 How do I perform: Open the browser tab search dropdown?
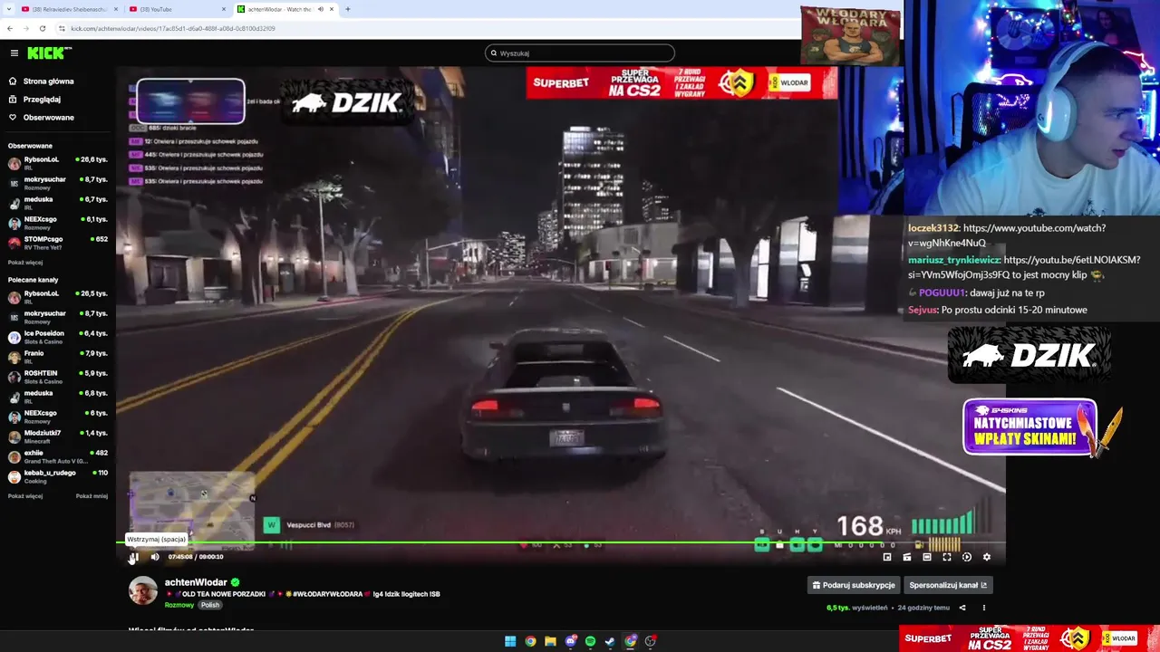pyautogui.click(x=8, y=9)
